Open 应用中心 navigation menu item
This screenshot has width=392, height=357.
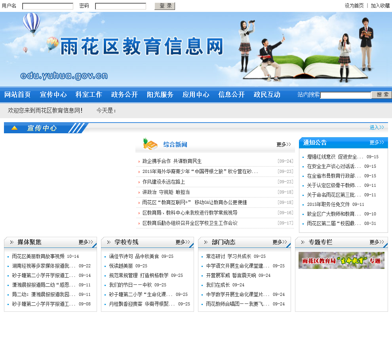(196, 94)
